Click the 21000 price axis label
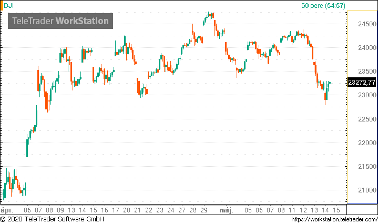Screen dimensions: 378x224 coord(367,190)
